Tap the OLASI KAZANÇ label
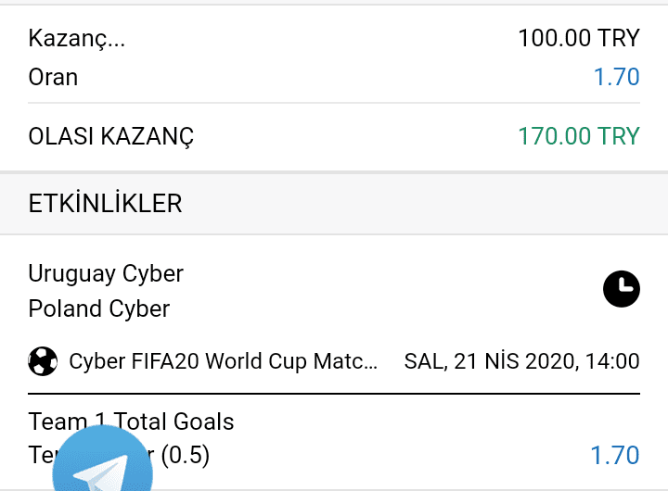Image resolution: width=668 pixels, height=491 pixels. point(110,136)
